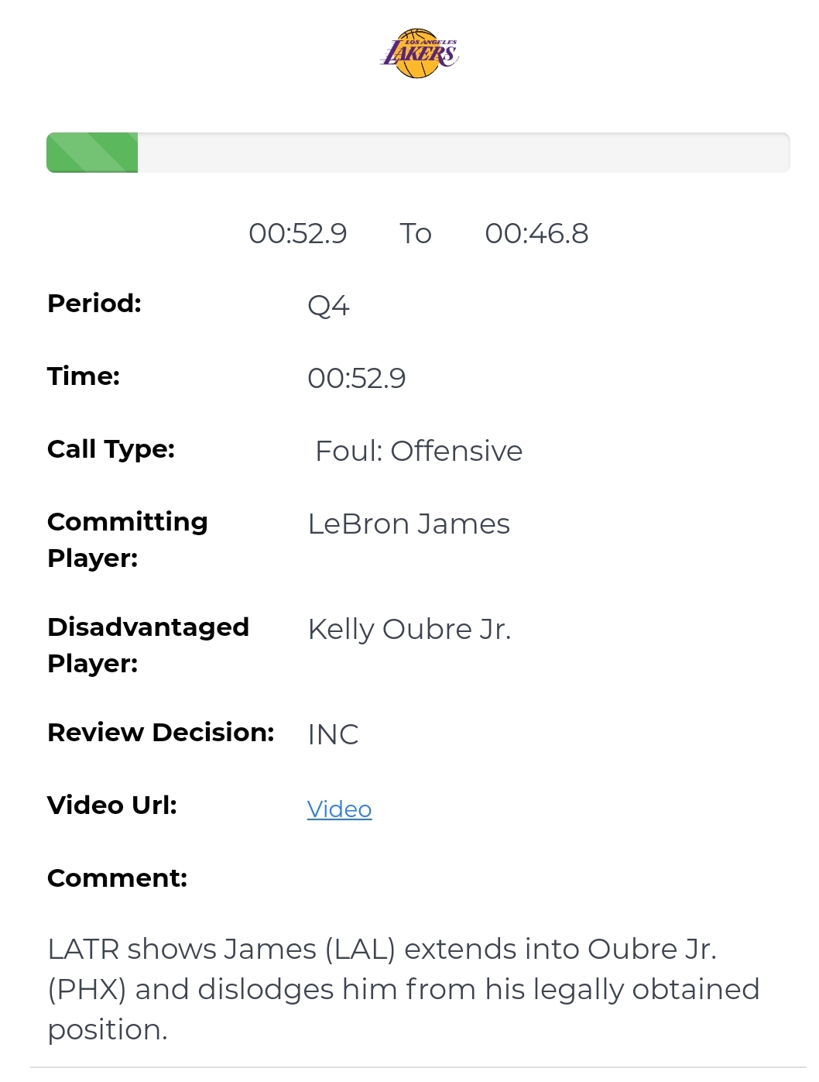
Task: Click the Review Decision label
Action: point(160,732)
